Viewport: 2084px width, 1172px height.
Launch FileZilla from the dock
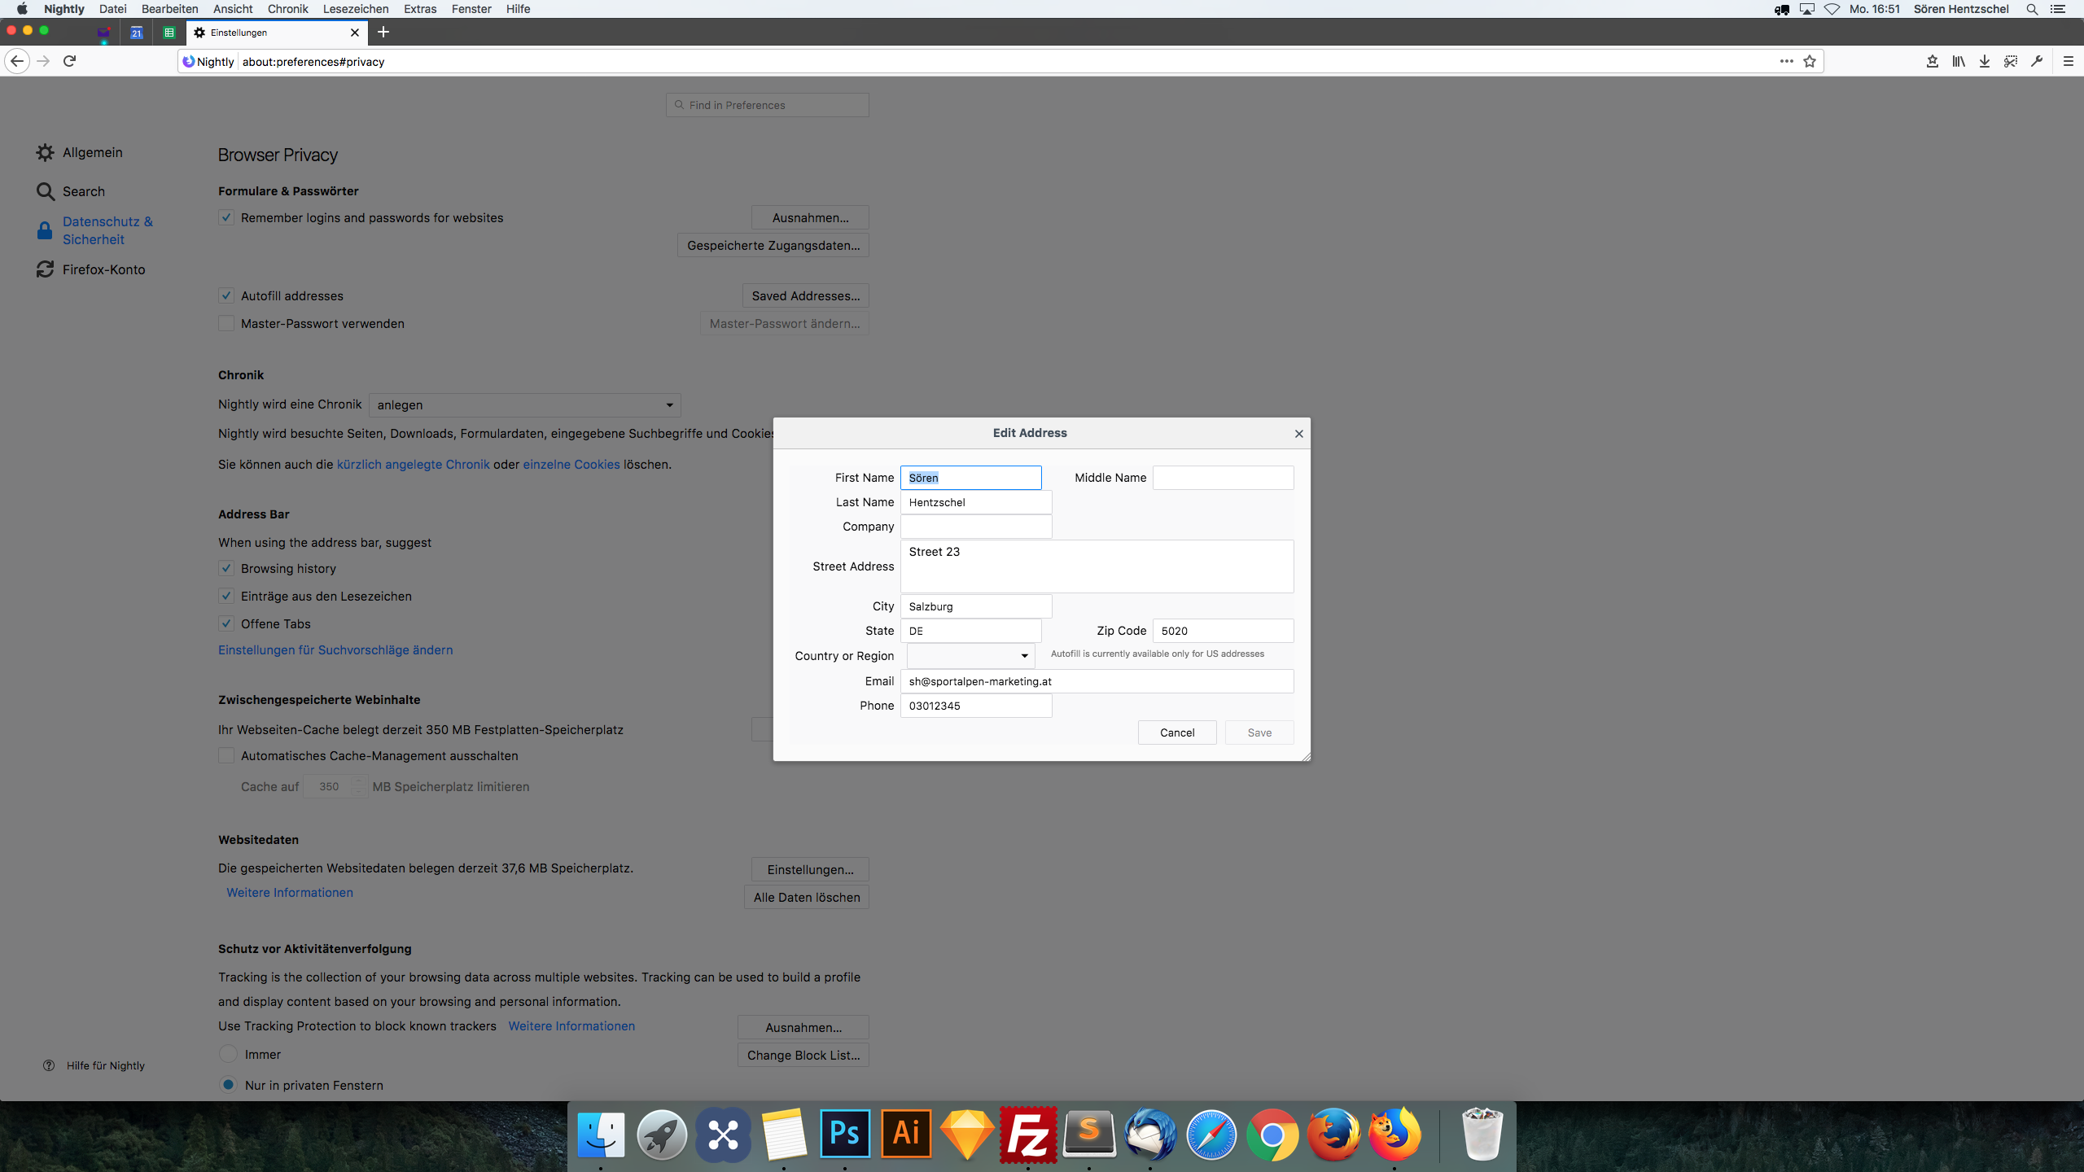(1028, 1134)
